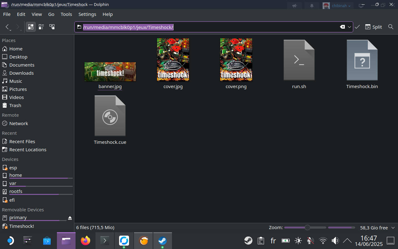This screenshot has height=249, width=398.
Task: Open Recent Locations
Action: [37, 150]
